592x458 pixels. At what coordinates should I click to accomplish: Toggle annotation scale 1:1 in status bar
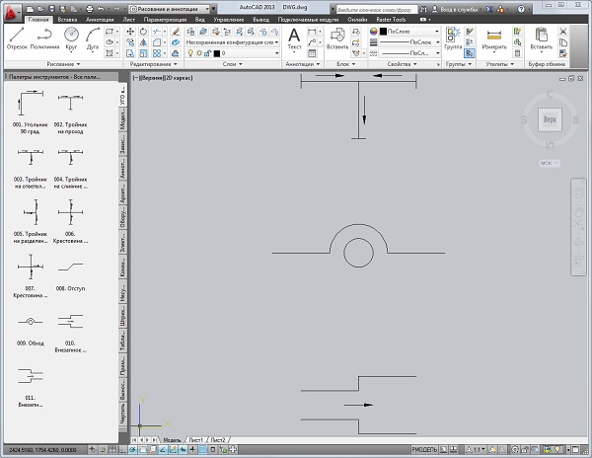pos(478,449)
